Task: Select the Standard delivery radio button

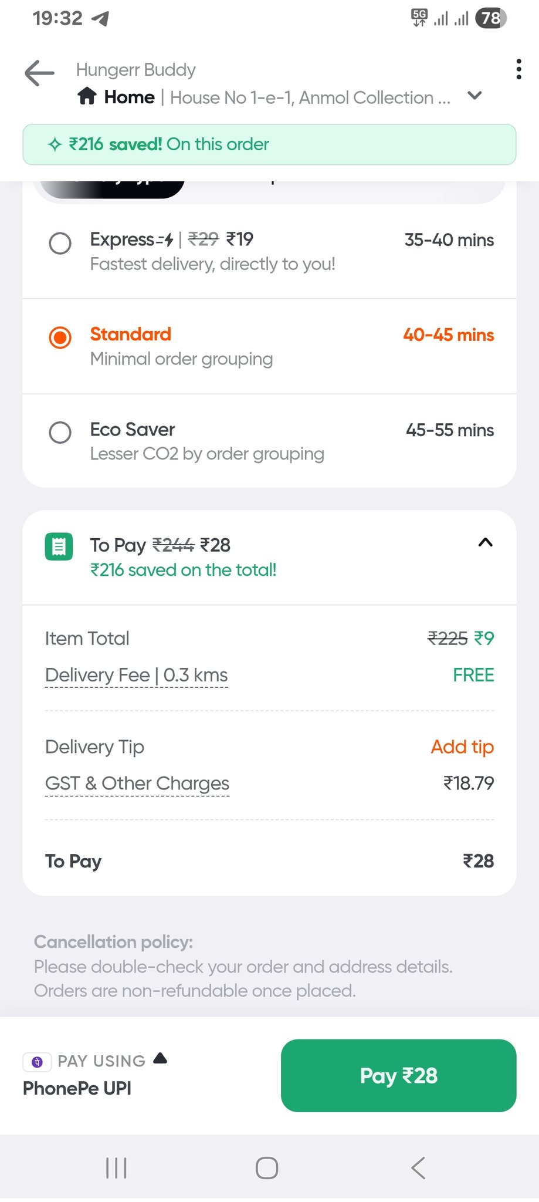Action: point(60,337)
